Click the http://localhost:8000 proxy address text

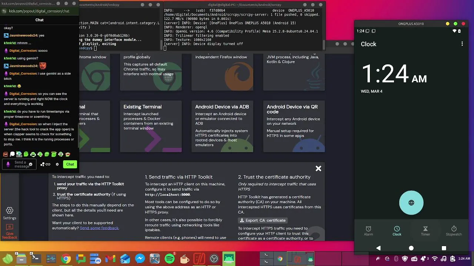coord(167,194)
